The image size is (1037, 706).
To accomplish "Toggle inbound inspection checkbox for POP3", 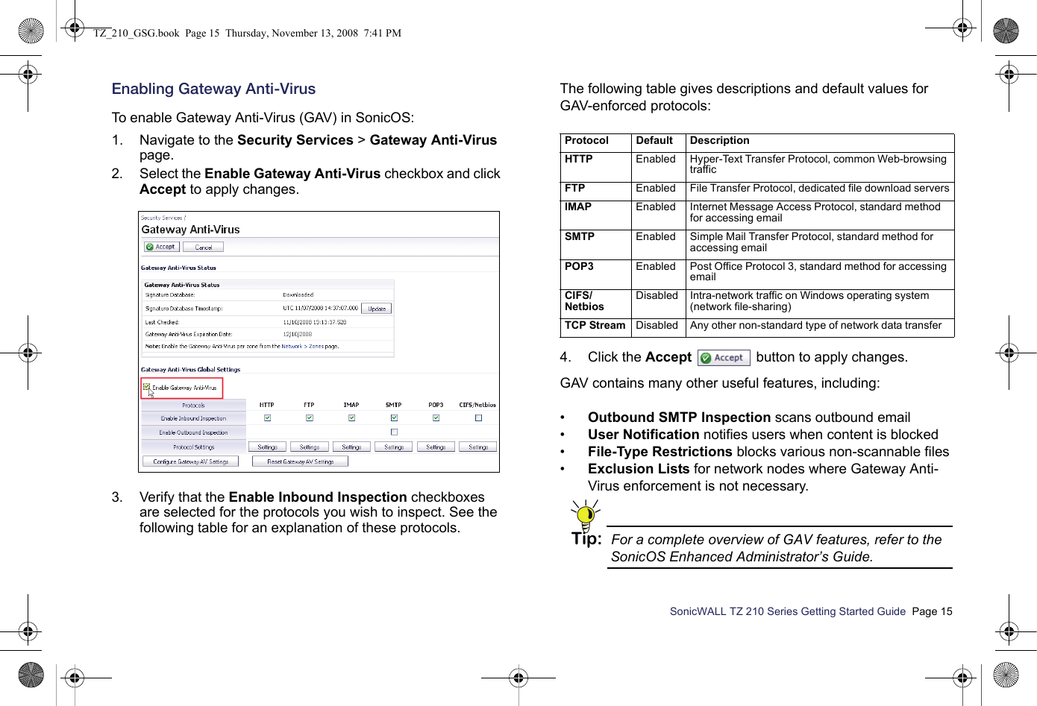I will coord(436,418).
